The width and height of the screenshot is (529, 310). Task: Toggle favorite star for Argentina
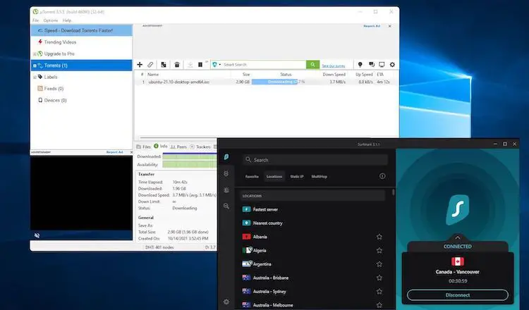[x=379, y=264]
